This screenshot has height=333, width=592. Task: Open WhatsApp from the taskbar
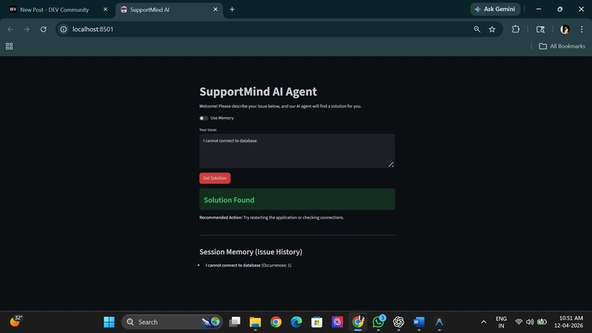(378, 322)
